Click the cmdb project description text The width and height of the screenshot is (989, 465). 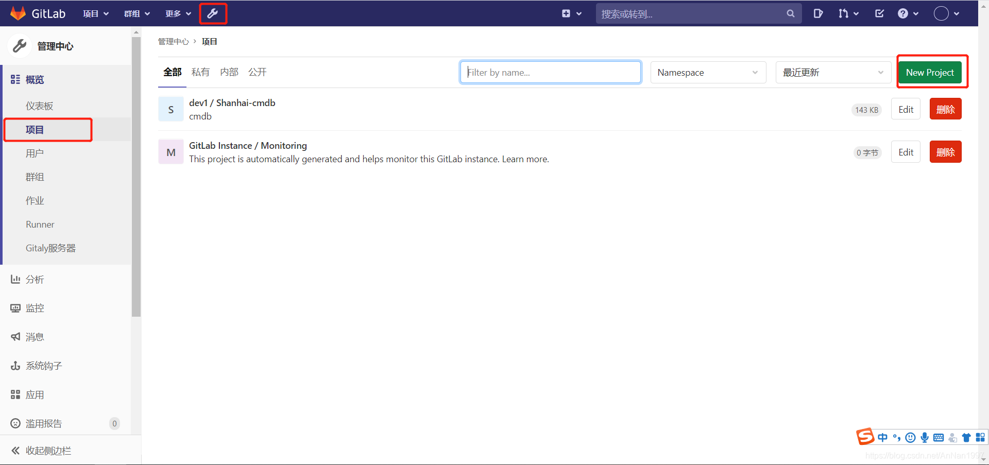click(x=200, y=116)
